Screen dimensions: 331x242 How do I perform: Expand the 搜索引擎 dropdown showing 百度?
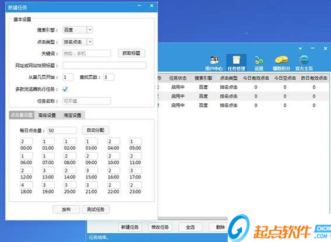tap(90, 30)
